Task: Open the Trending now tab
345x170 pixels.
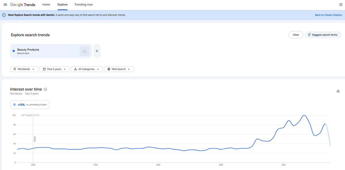Action: [84, 5]
